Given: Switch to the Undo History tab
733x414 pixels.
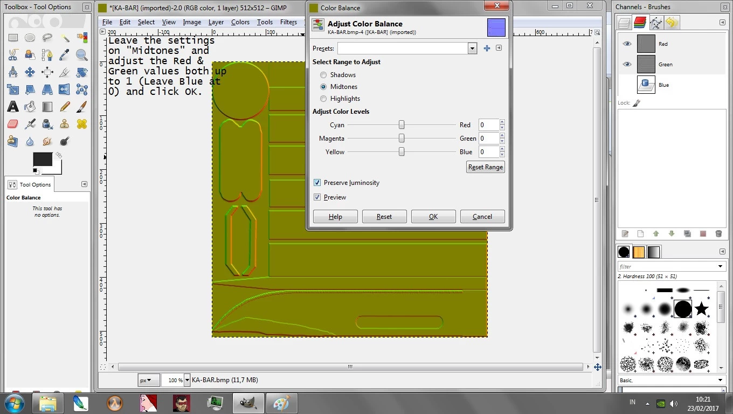Looking at the screenshot, I should pos(672,23).
